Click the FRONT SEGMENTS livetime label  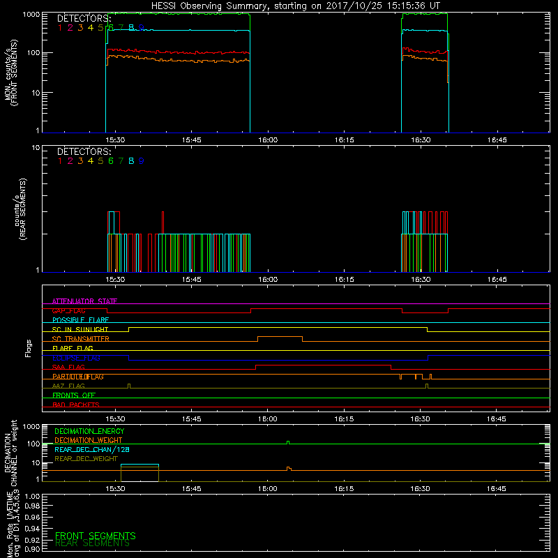click(96, 536)
